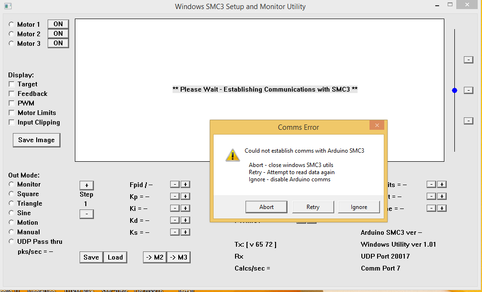The image size is (482, 292).
Task: Select the Motion out mode
Action: click(x=11, y=222)
